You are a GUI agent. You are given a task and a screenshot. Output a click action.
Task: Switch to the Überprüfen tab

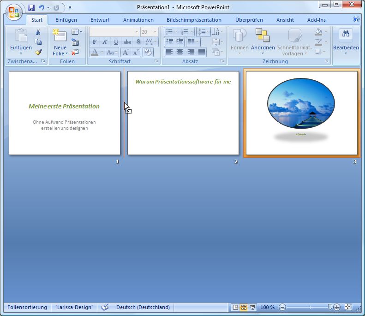point(249,20)
